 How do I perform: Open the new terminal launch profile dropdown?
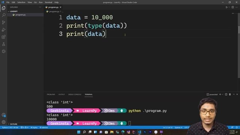click(x=223, y=94)
